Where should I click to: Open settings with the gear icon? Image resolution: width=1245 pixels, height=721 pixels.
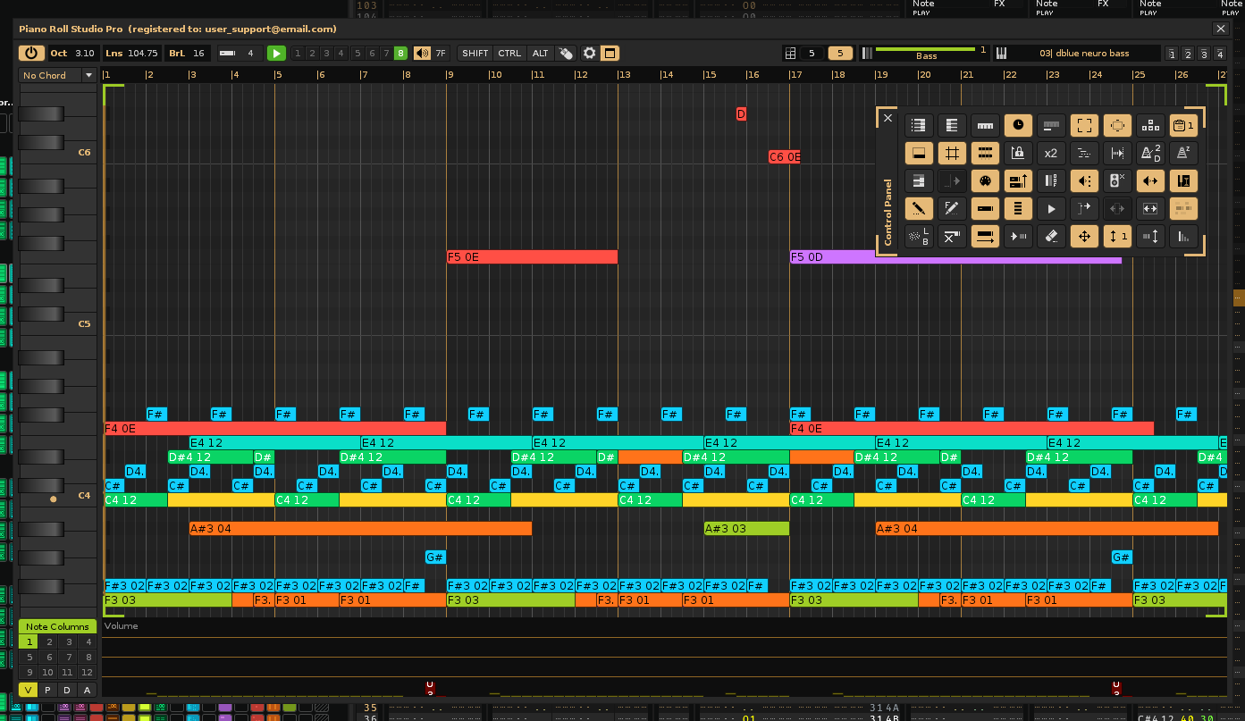[x=589, y=54]
